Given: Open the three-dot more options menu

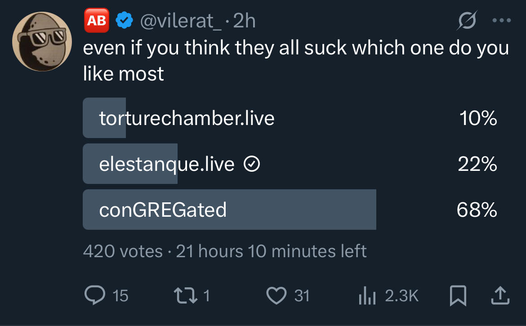Looking at the screenshot, I should [501, 21].
